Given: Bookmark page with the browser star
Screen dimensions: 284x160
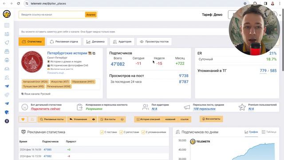Looking at the screenshot, I should [245, 4].
